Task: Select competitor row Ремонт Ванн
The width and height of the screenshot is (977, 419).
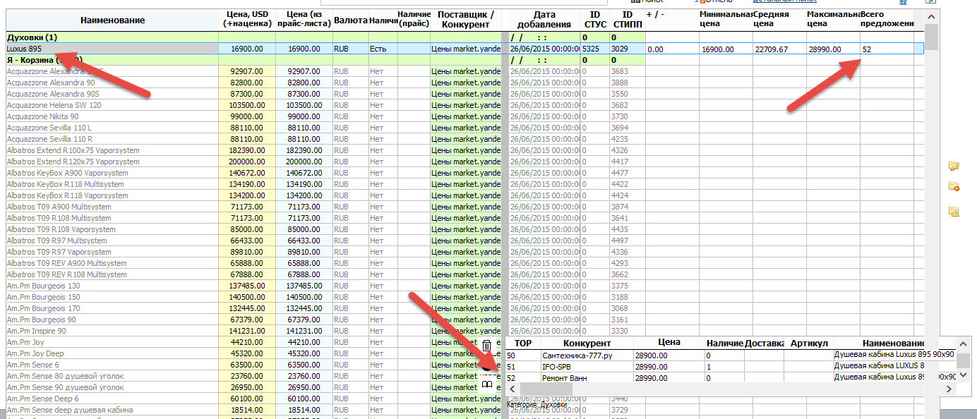Action: pos(730,378)
